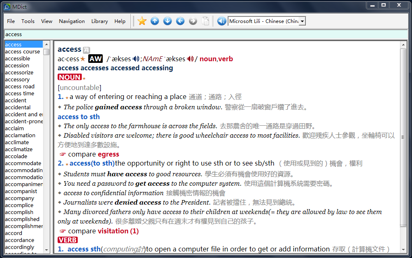
Task: Select 'accommodate' in the word list
Action: (x=23, y=164)
